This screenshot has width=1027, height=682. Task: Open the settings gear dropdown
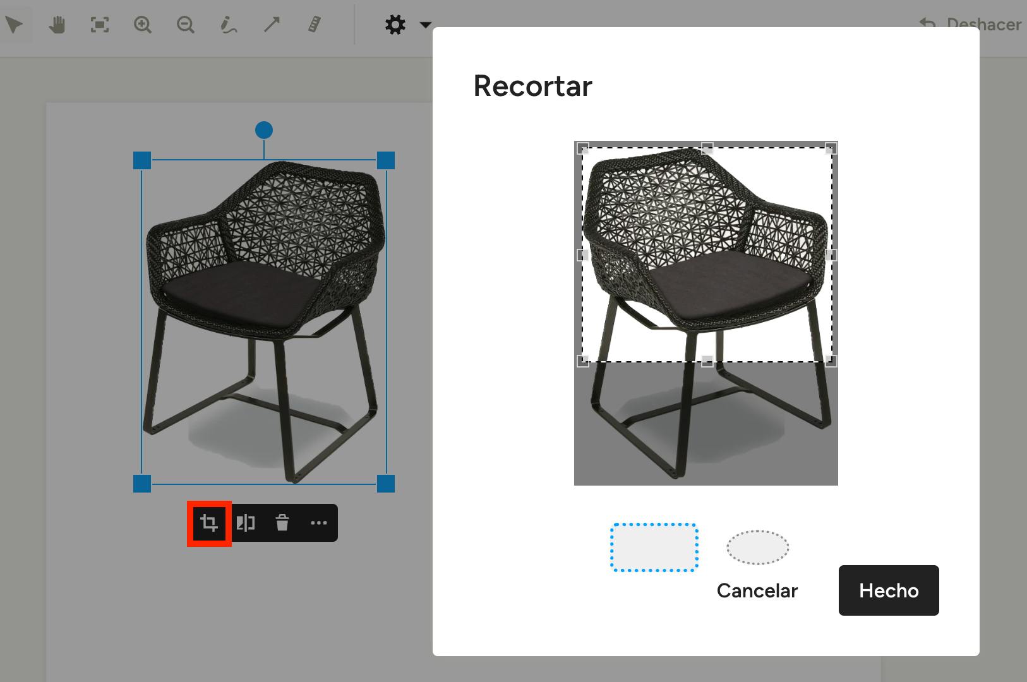407,25
